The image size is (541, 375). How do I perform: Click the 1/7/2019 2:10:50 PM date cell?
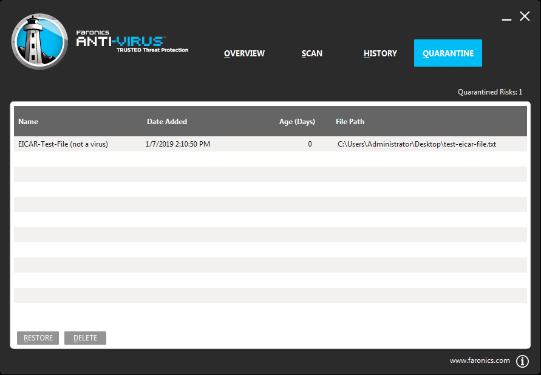click(178, 144)
